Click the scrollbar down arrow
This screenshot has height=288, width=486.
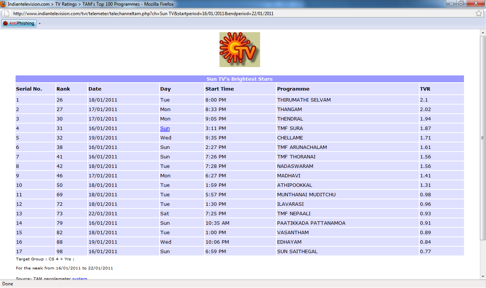[483, 277]
